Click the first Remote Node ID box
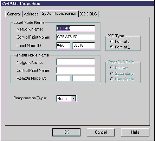 pyautogui.click(x=63, y=78)
